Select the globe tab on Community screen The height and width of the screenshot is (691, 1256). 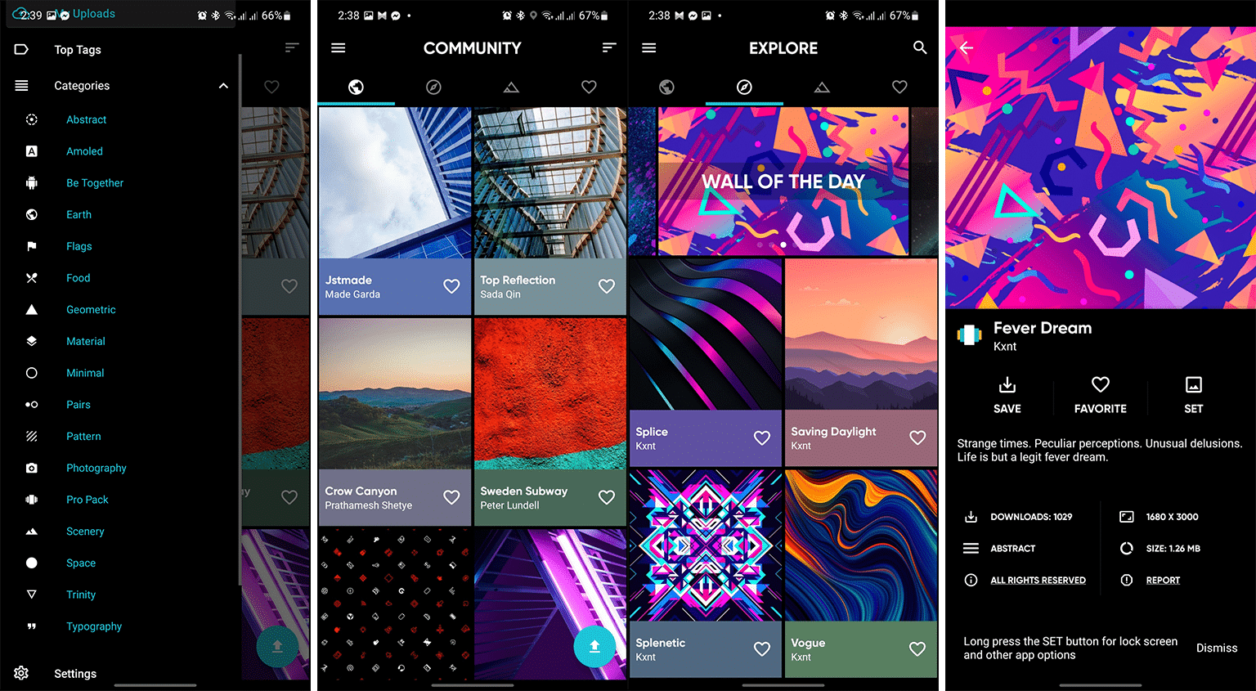pos(356,87)
